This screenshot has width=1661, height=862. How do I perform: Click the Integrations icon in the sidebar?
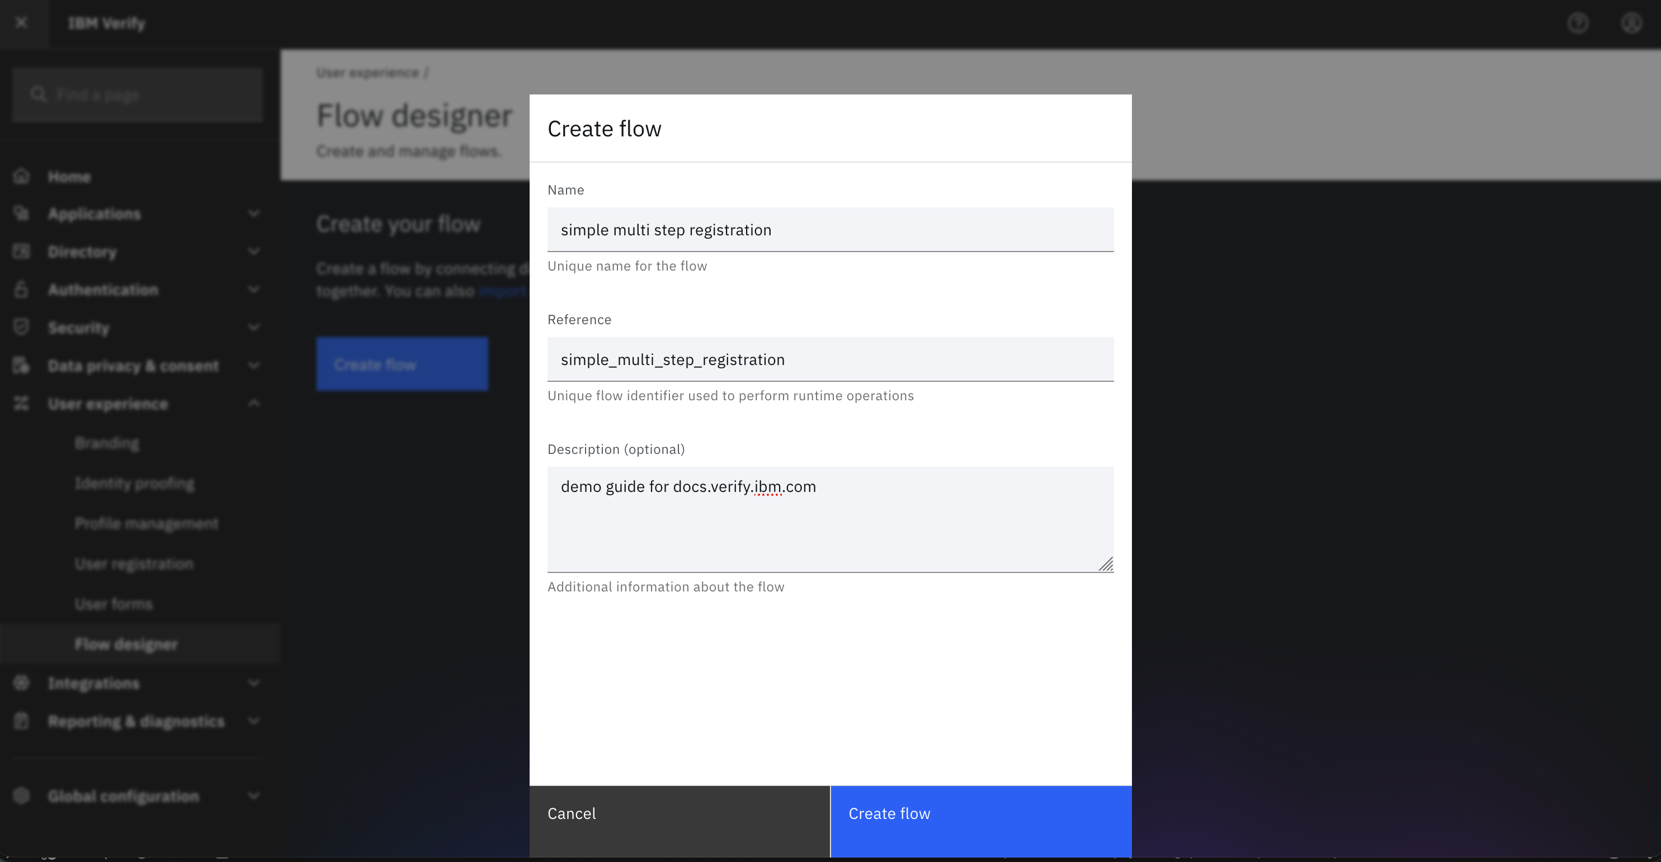tap(21, 683)
